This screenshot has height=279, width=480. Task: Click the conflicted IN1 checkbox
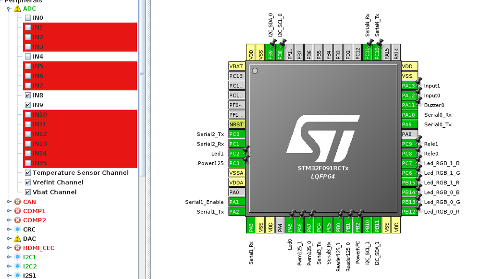tap(28, 27)
